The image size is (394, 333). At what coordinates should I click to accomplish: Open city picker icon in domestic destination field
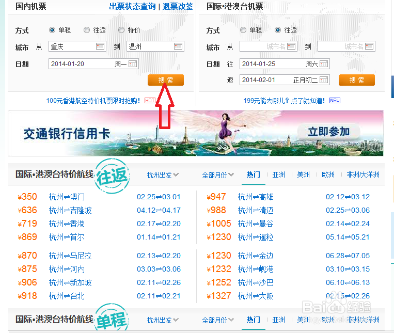pos(178,46)
